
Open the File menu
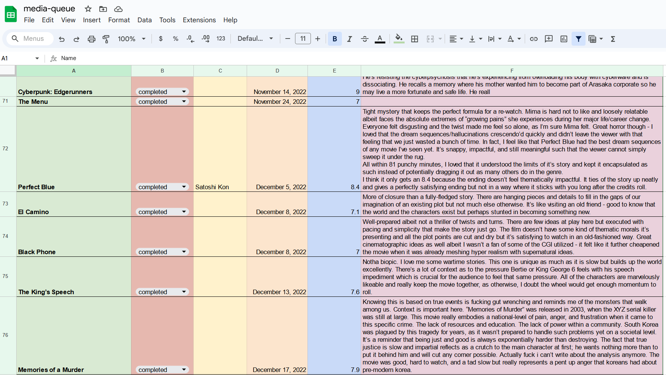tap(29, 20)
